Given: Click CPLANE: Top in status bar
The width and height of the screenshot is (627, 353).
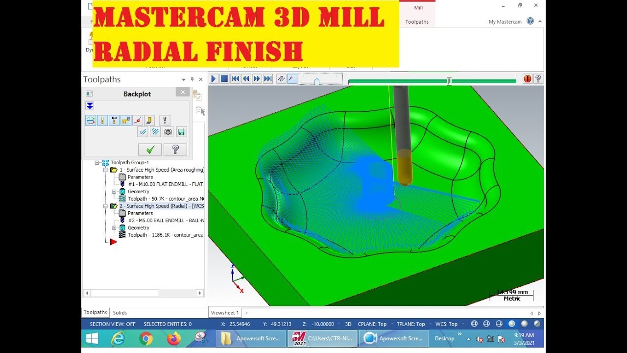Looking at the screenshot, I should [372, 324].
